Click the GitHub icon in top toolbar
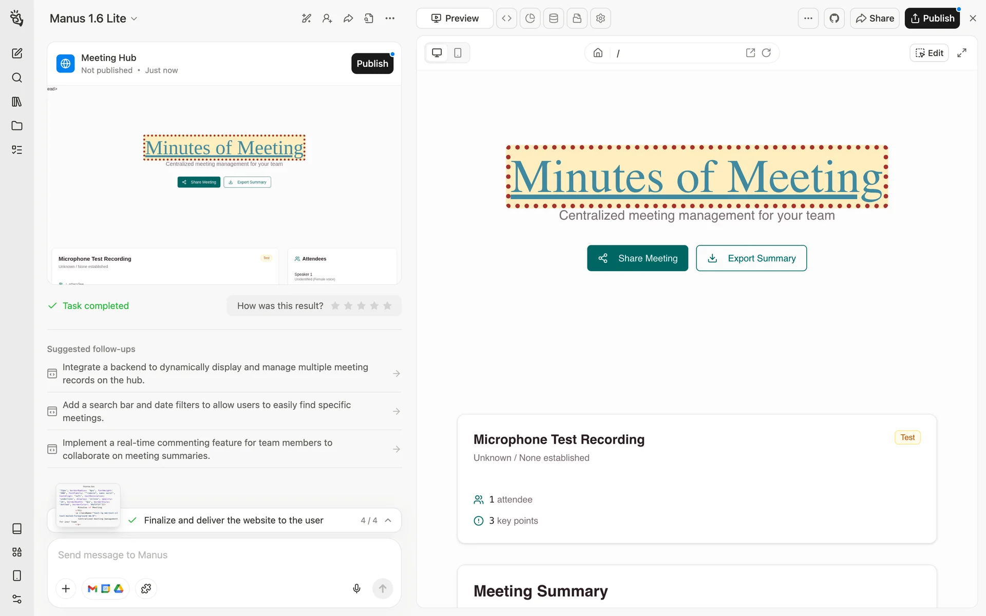Screen dimensions: 986x616 coord(834,18)
